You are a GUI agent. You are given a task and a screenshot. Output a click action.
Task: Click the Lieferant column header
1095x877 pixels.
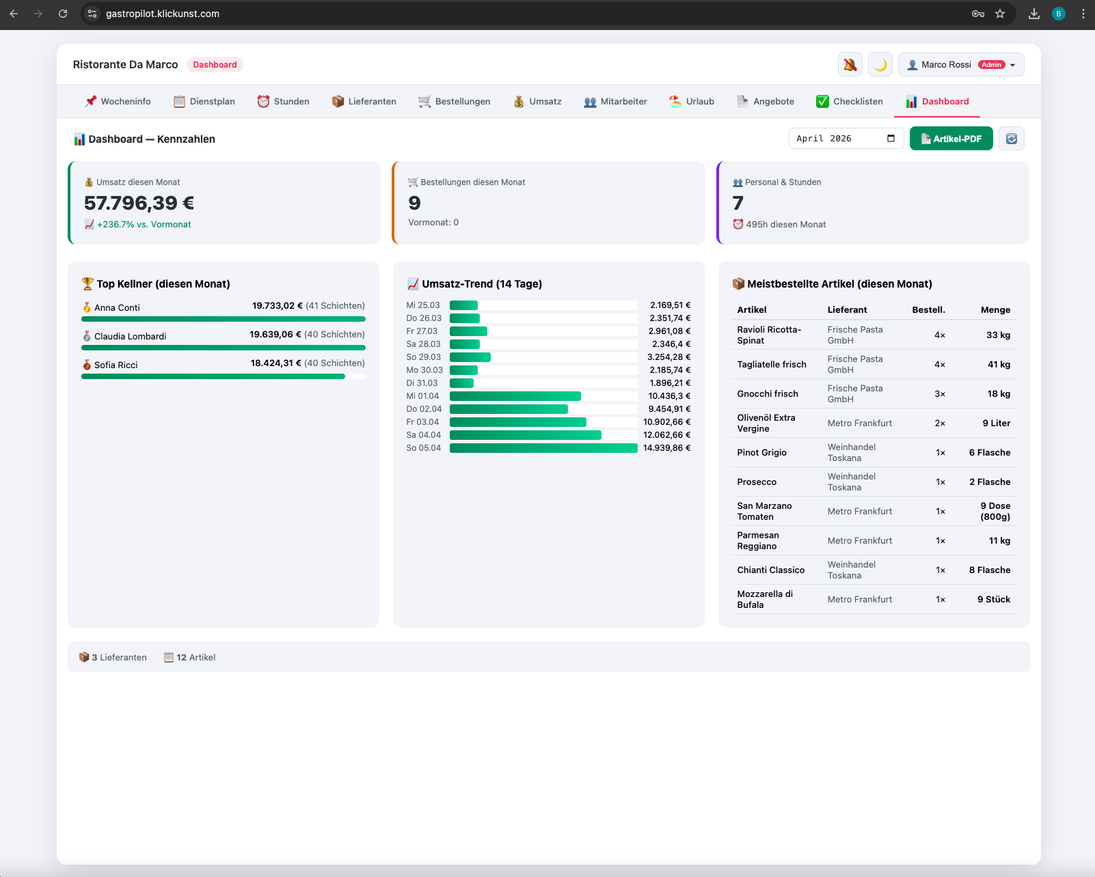847,309
